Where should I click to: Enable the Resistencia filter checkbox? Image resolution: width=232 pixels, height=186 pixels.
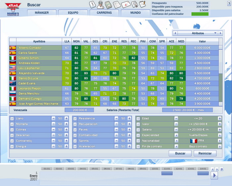click(x=75, y=118)
